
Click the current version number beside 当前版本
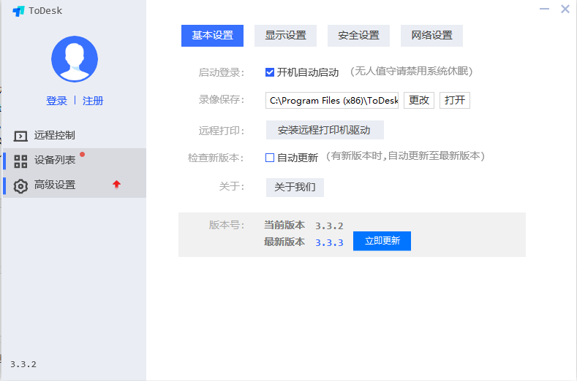click(x=329, y=226)
